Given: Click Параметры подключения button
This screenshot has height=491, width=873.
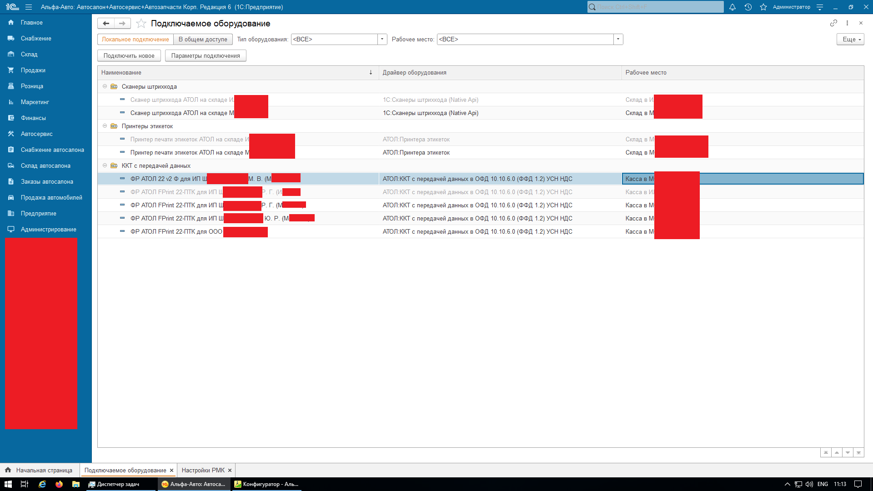Looking at the screenshot, I should (x=206, y=55).
